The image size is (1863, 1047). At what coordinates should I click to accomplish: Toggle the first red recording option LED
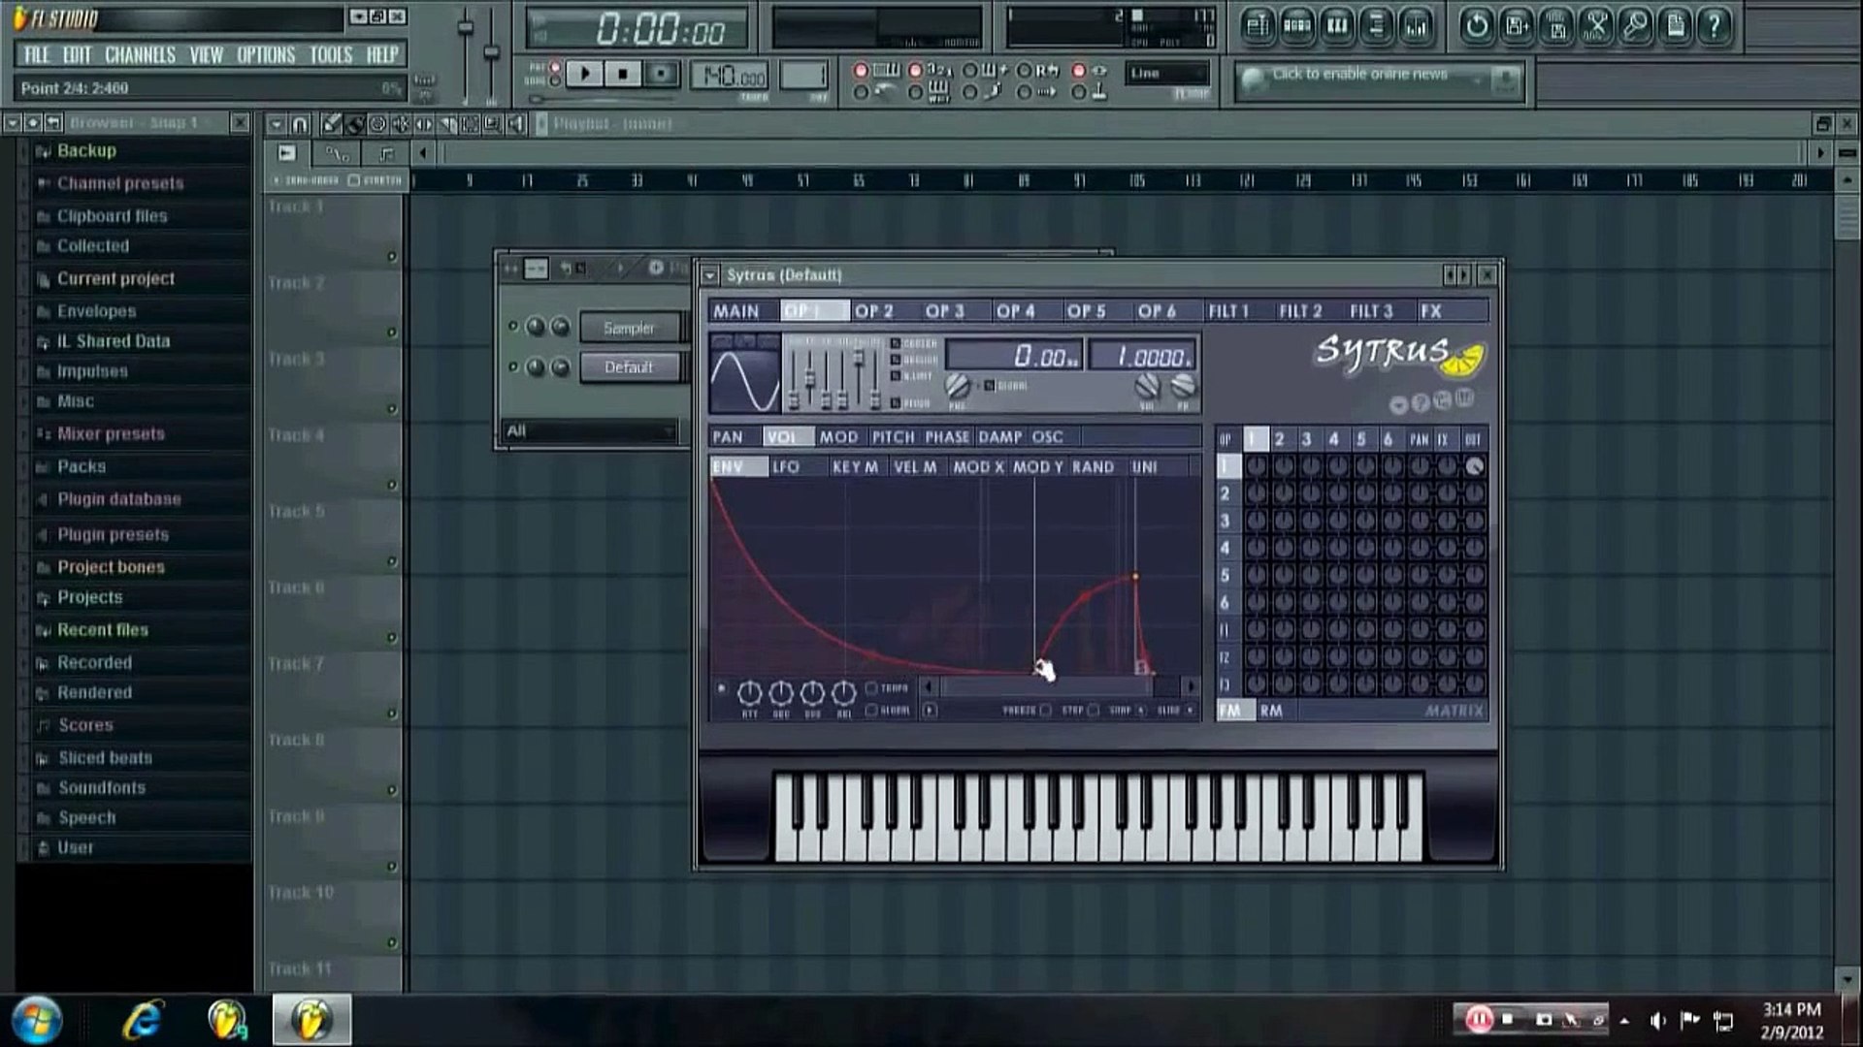point(860,71)
